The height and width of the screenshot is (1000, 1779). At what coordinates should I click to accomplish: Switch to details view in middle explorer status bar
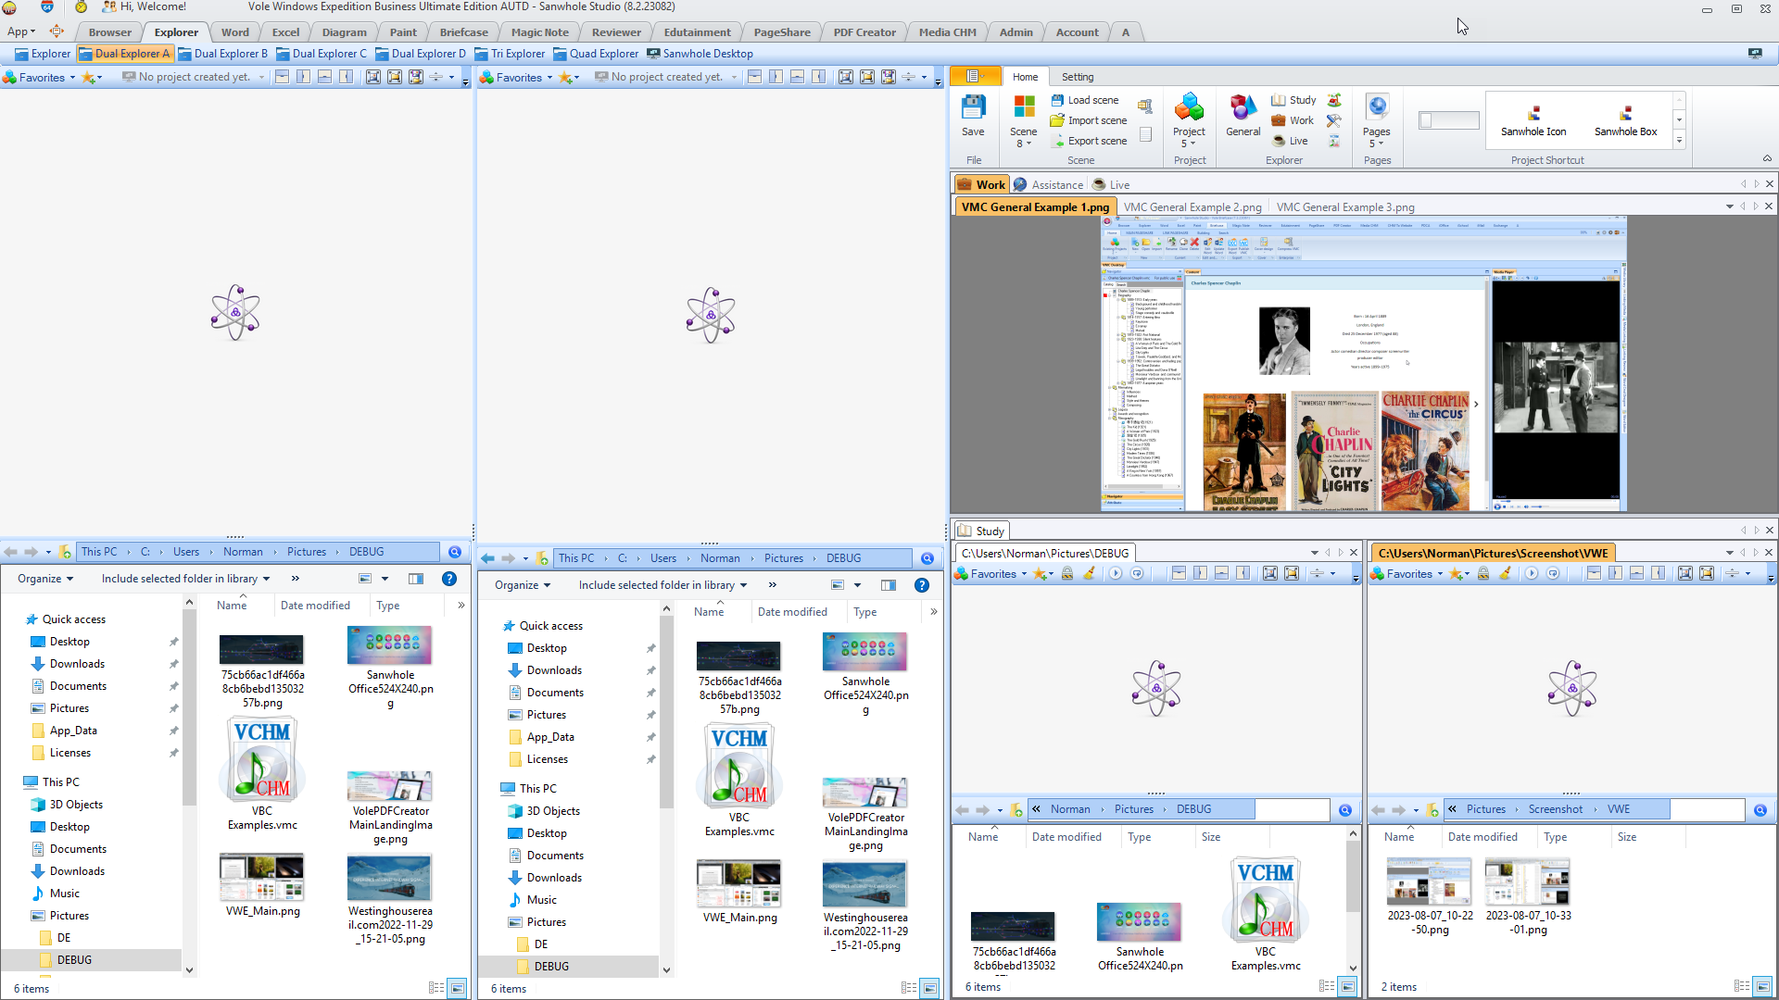909,989
